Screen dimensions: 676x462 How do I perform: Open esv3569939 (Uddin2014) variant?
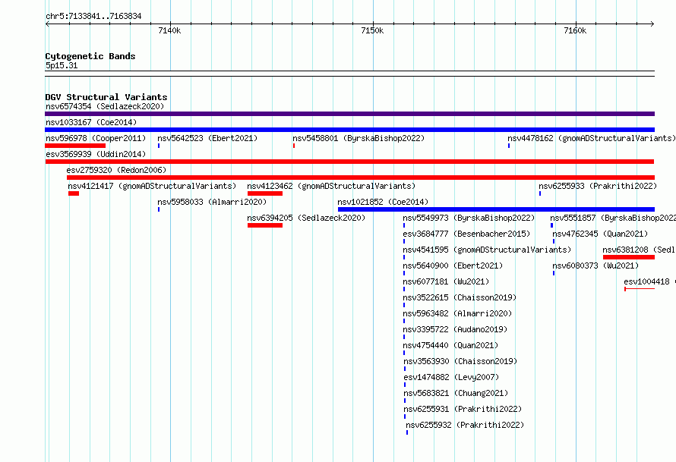tap(96, 154)
